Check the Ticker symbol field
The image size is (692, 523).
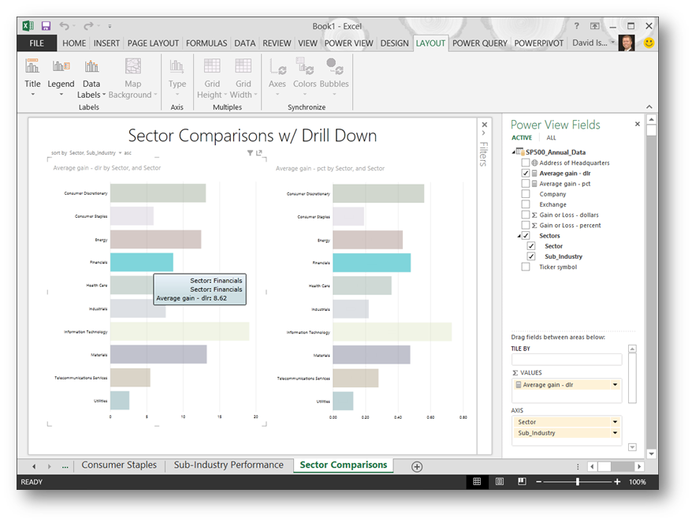point(526,267)
